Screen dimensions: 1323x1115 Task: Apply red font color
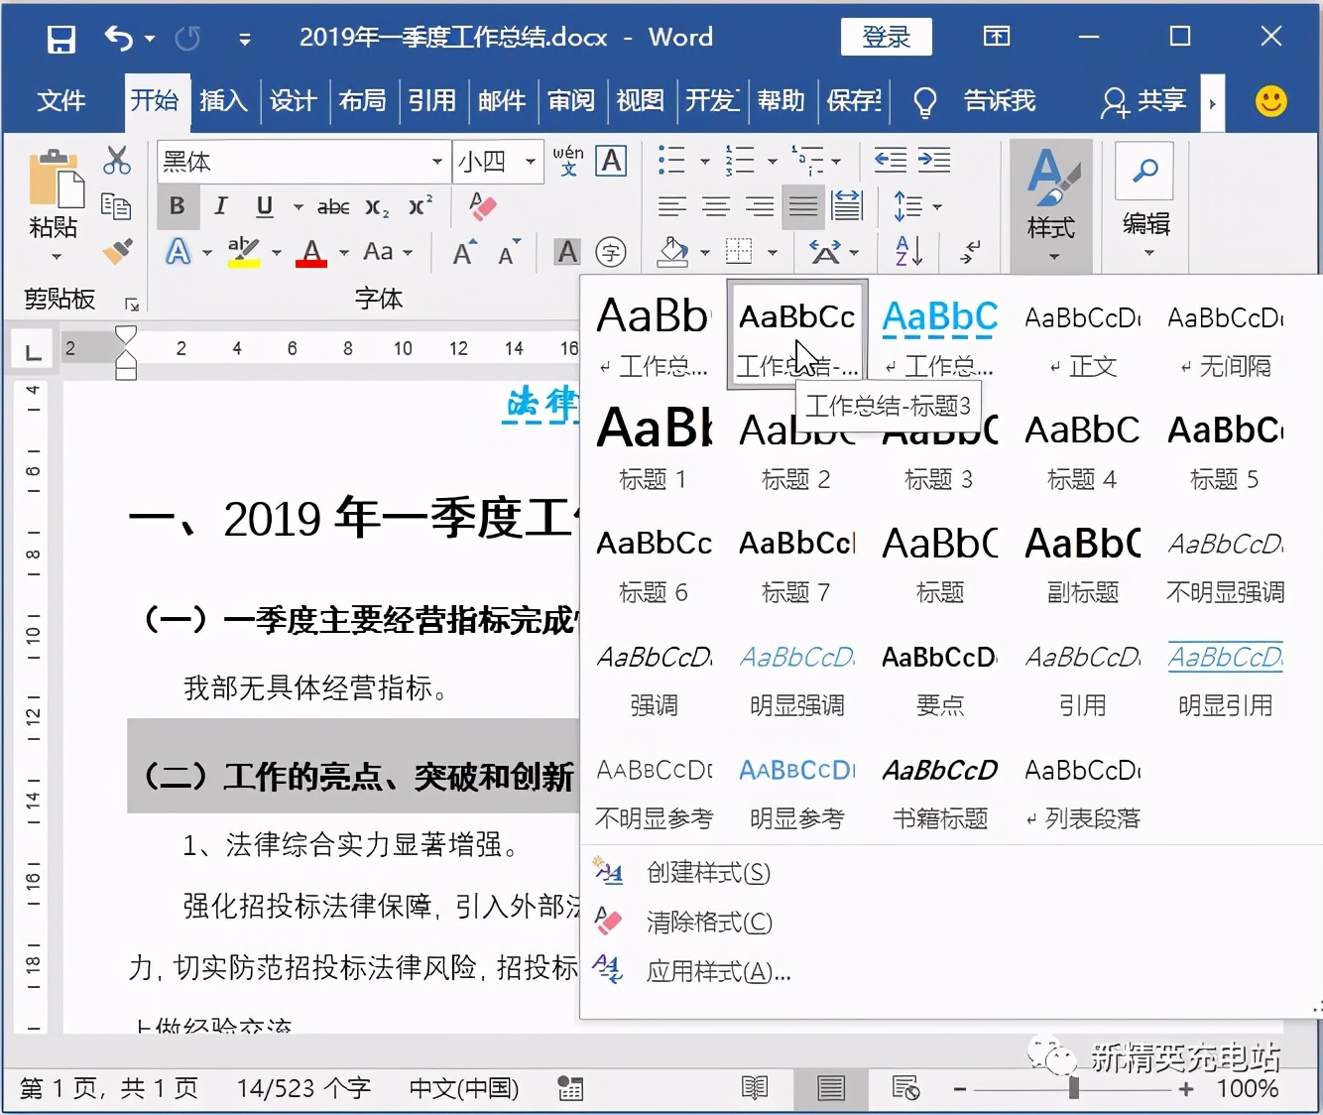(x=311, y=252)
